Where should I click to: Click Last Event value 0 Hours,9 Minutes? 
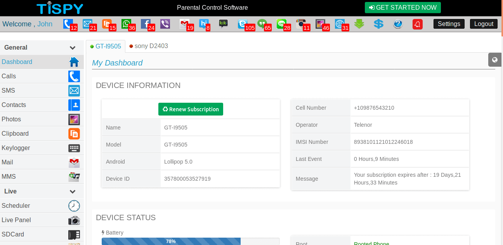tap(376, 159)
